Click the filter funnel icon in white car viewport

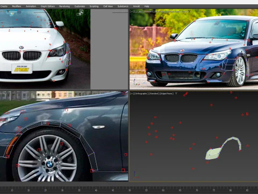tap(8, 12)
